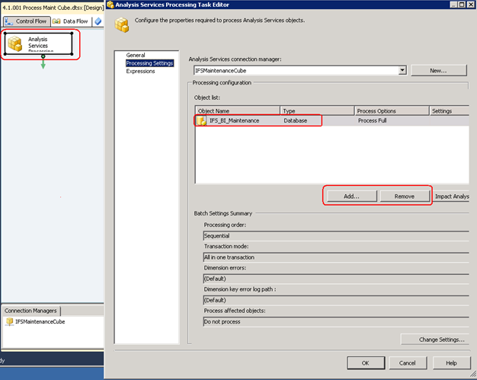The height and width of the screenshot is (380, 477).
Task: Switch to the Data Flow tab
Action: [x=71, y=21]
